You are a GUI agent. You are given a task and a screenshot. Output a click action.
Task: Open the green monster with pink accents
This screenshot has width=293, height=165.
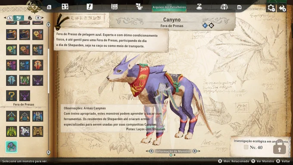point(25,81)
